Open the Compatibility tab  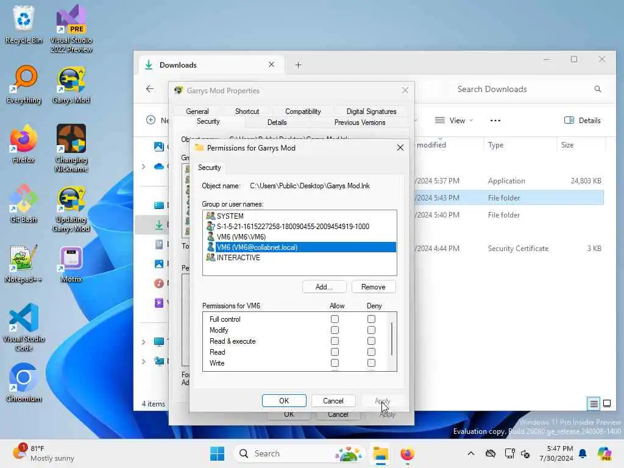pyautogui.click(x=303, y=112)
